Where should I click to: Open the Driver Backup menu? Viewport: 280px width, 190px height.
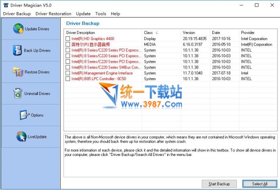tap(17, 14)
